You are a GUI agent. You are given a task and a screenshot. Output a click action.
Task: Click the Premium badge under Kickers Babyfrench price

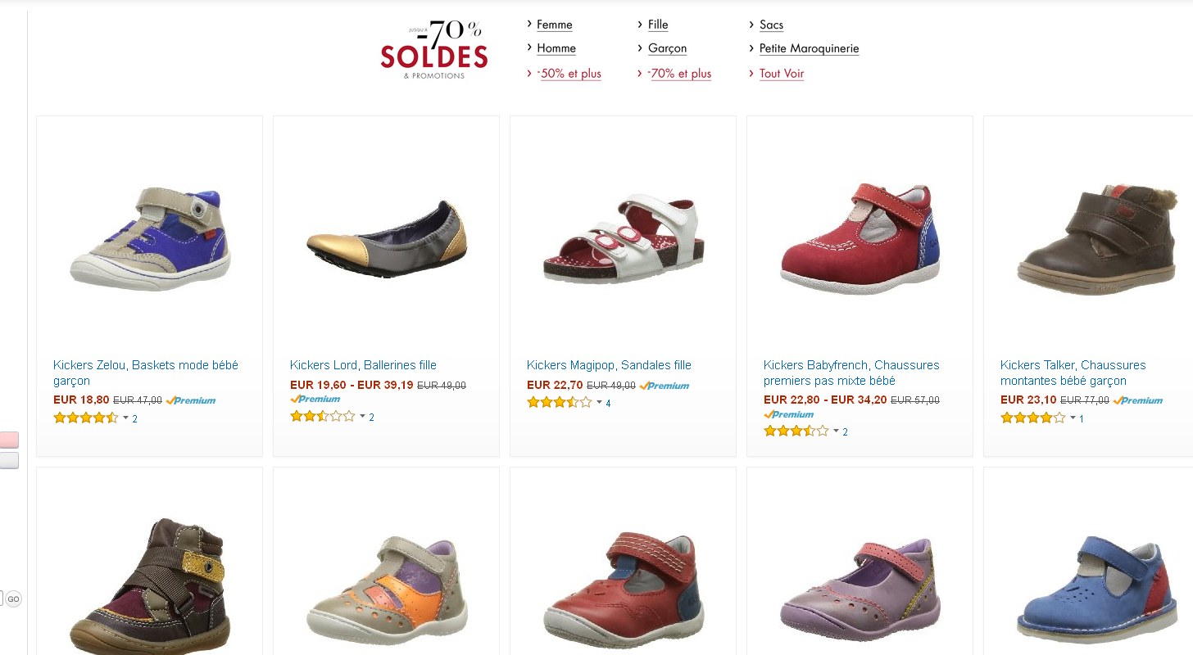(788, 414)
